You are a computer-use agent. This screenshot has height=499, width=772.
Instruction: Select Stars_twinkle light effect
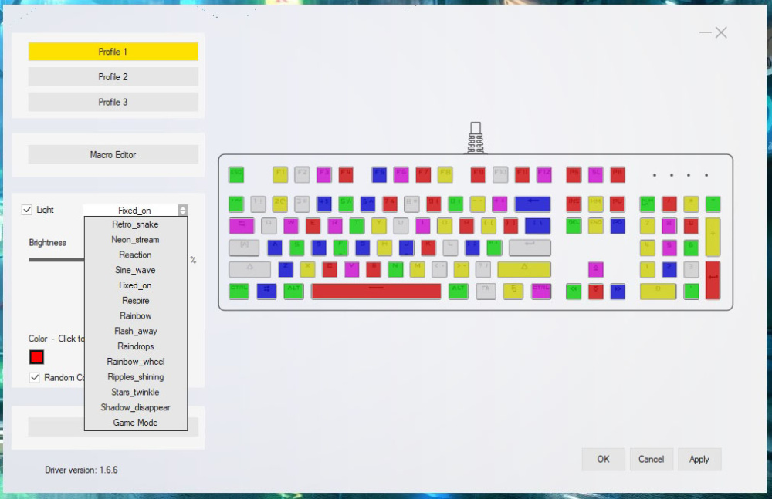click(135, 393)
